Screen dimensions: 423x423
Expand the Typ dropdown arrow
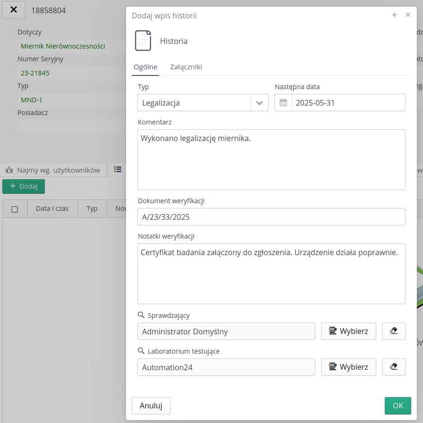tap(259, 103)
